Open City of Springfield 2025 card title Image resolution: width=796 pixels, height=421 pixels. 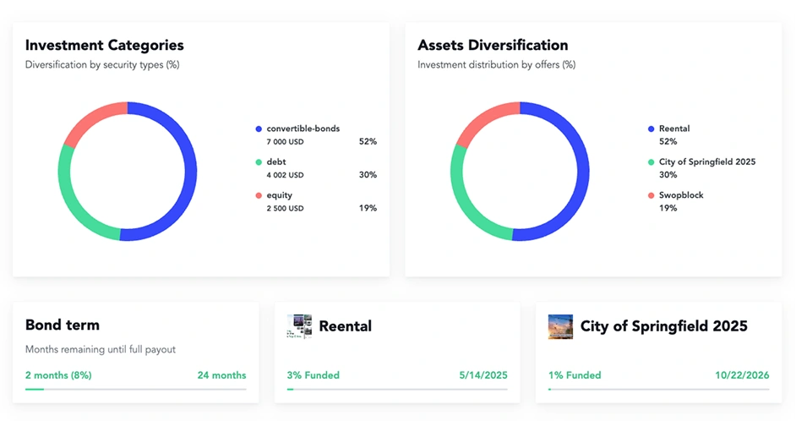(x=663, y=326)
